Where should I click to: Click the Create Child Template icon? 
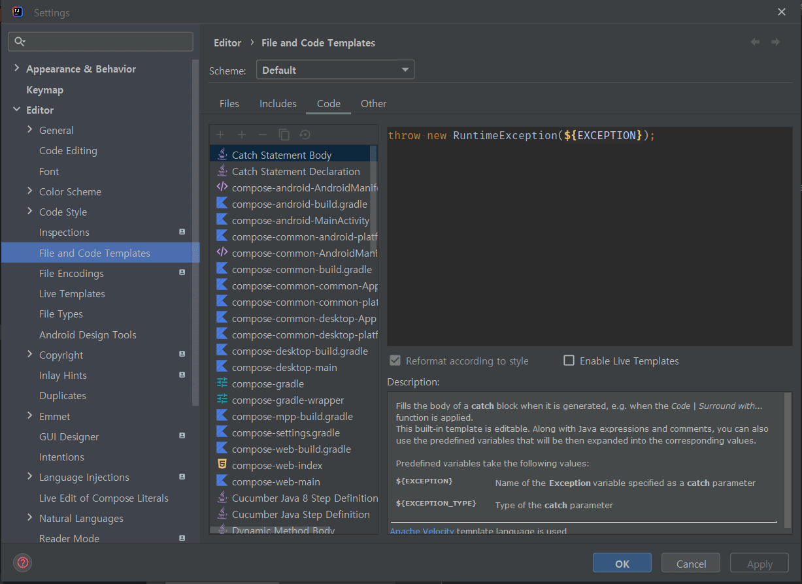pos(242,135)
